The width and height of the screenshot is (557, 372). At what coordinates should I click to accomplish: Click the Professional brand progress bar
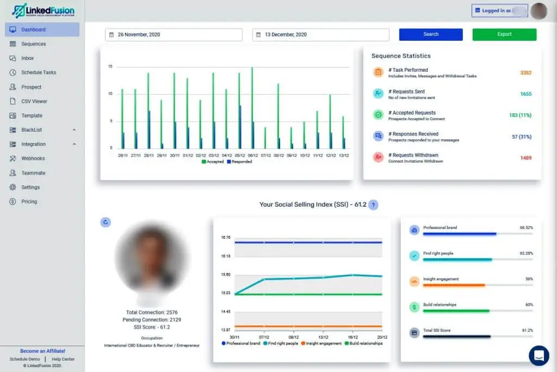pyautogui.click(x=478, y=234)
